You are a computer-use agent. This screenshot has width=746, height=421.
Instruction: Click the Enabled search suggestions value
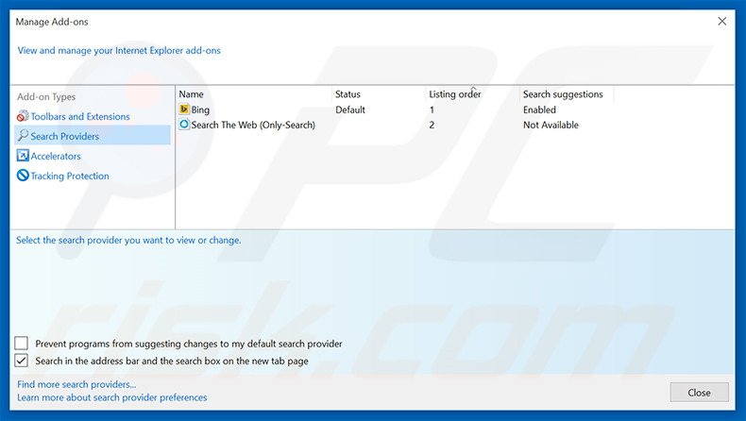click(x=539, y=109)
